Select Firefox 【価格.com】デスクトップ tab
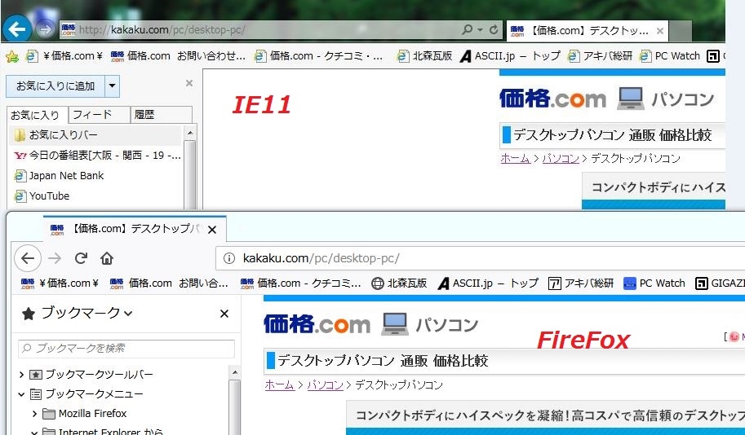The image size is (745, 435). coord(135,229)
